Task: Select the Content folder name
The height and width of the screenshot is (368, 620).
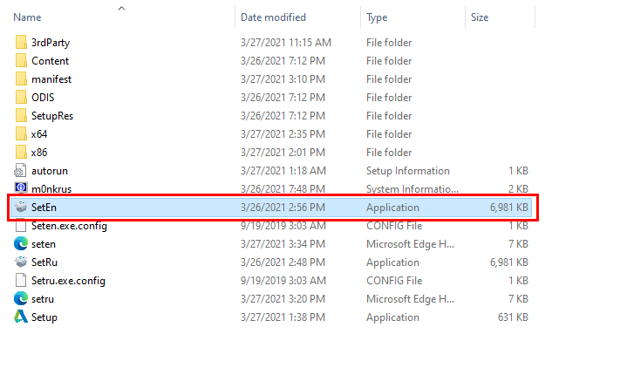Action: [x=50, y=61]
